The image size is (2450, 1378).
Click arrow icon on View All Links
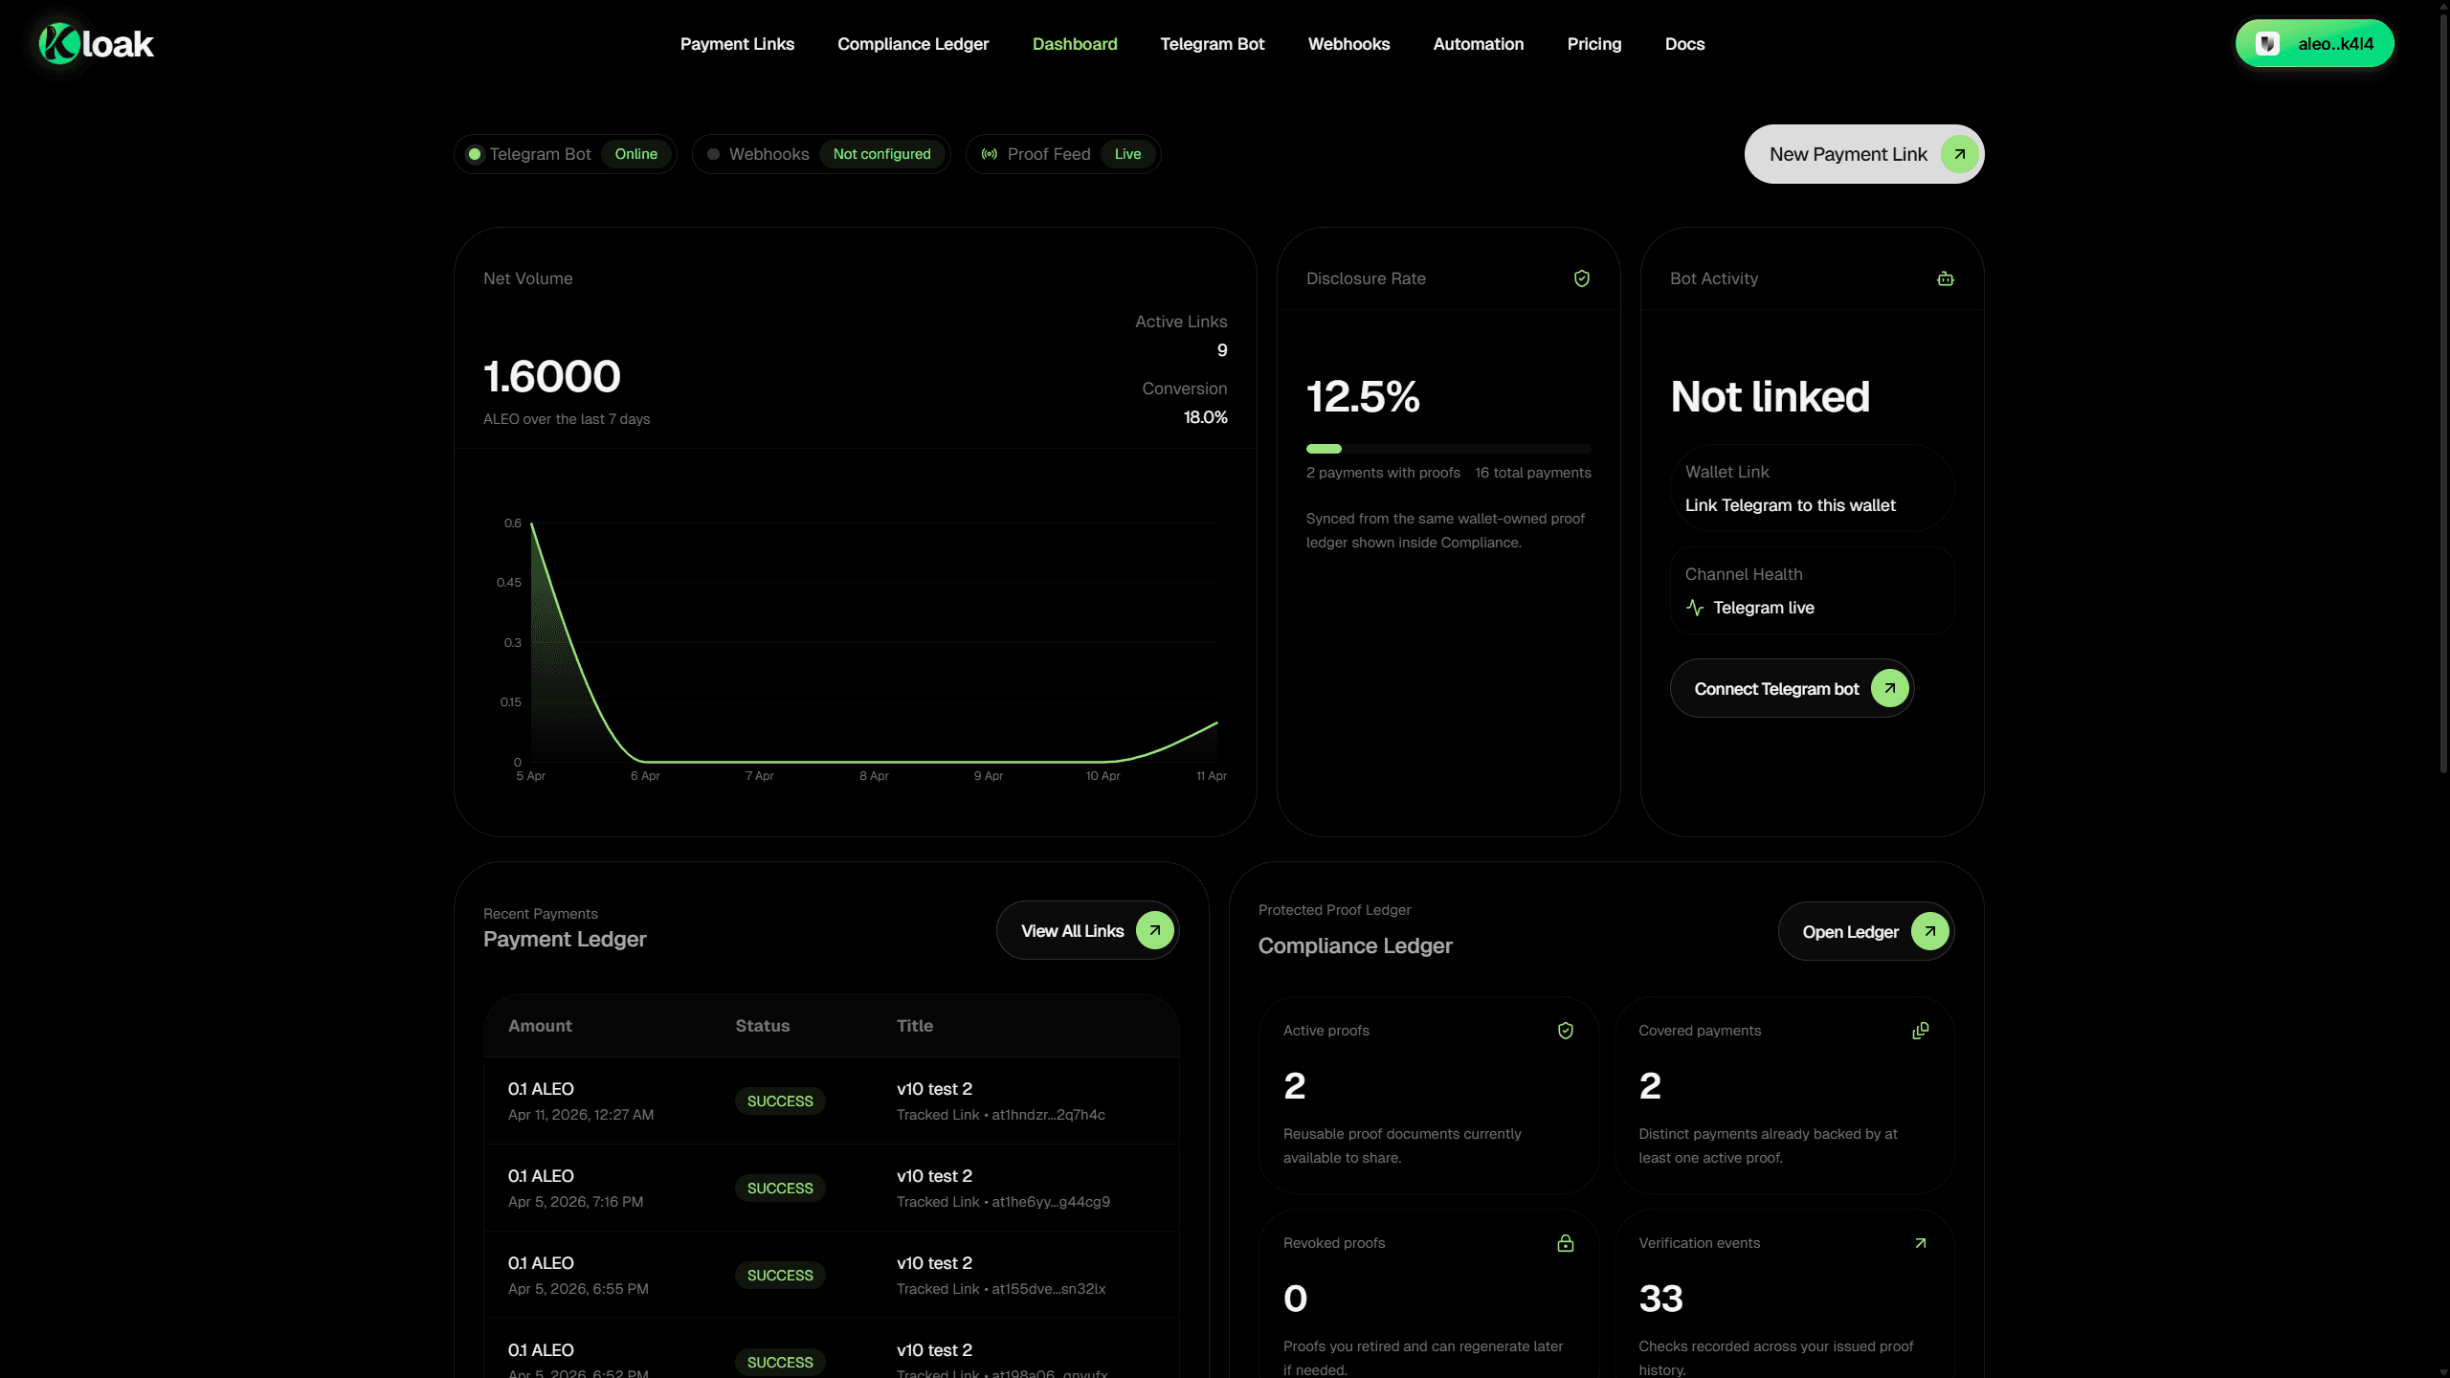click(1155, 930)
